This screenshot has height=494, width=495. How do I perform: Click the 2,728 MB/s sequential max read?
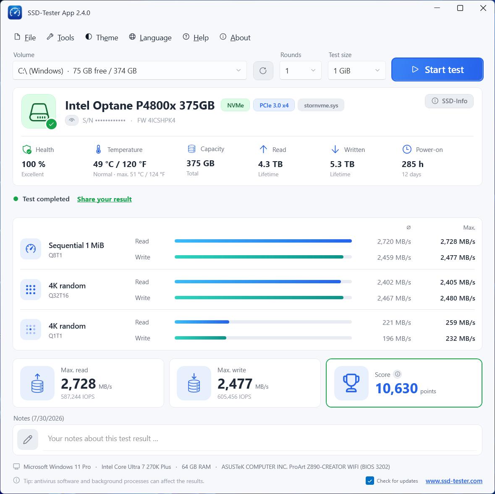[458, 241]
